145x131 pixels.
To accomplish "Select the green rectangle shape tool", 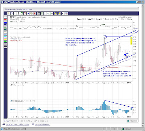I will click(x=22, y=13).
